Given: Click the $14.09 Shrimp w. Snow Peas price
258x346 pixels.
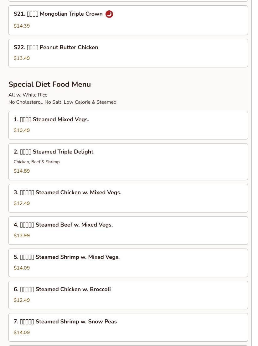Looking at the screenshot, I should 22,332.
